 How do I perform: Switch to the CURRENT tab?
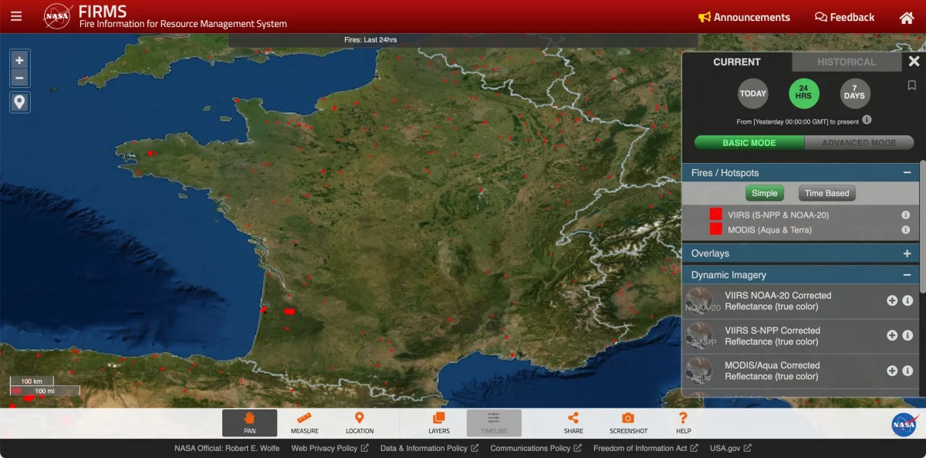pos(737,62)
